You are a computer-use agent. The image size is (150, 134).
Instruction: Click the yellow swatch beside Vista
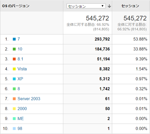14,69
